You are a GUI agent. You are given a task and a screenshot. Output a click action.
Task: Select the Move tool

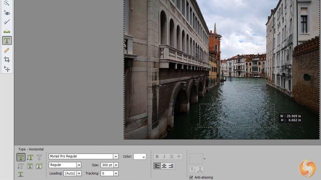tap(7, 69)
